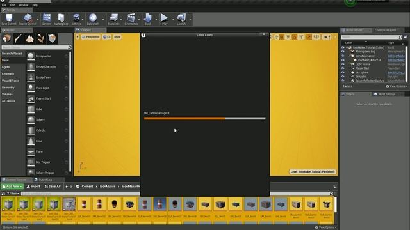This screenshot has width=410, height=230.
Task: Open the Play options dropdown arrow
Action: pyautogui.click(x=173, y=19)
